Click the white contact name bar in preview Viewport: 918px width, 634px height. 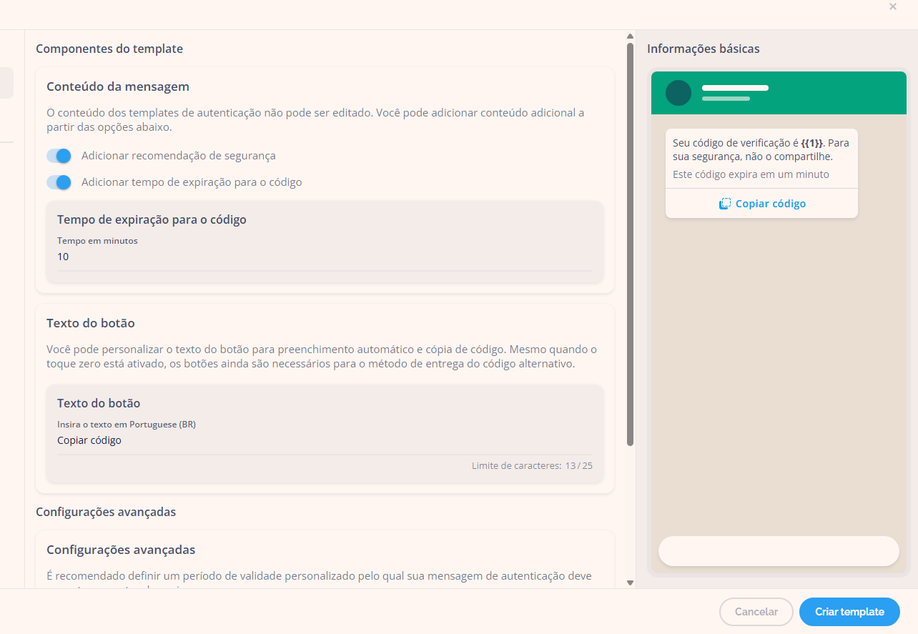(735, 88)
